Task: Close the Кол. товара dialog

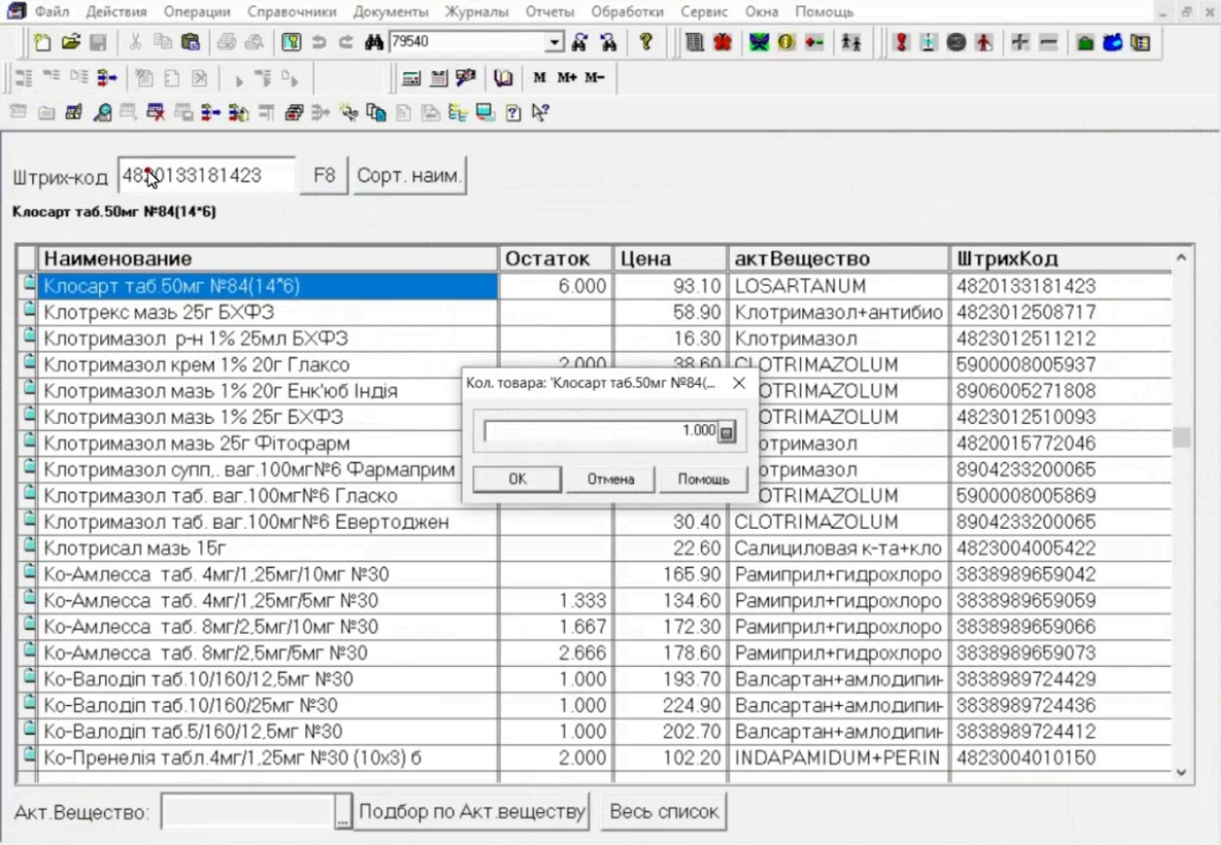Action: (x=739, y=383)
